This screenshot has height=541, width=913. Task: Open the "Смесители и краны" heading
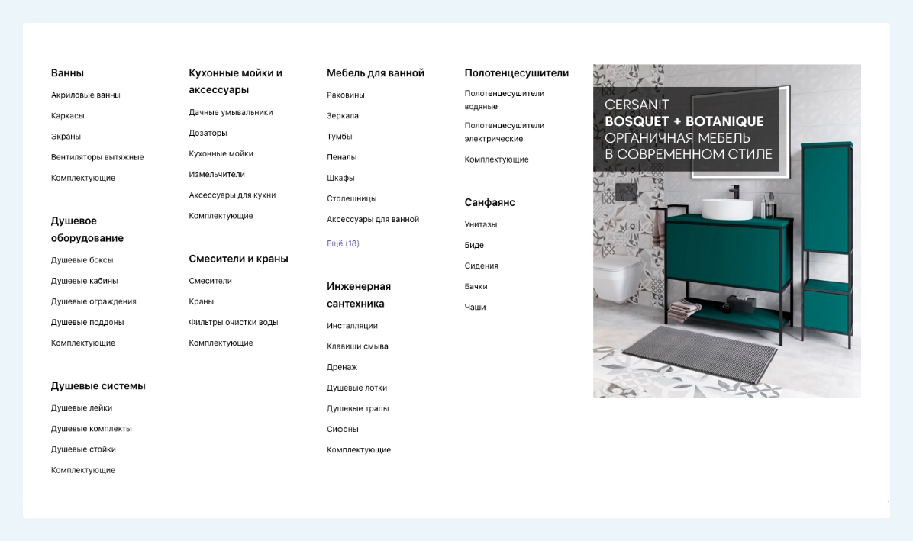pos(239,259)
